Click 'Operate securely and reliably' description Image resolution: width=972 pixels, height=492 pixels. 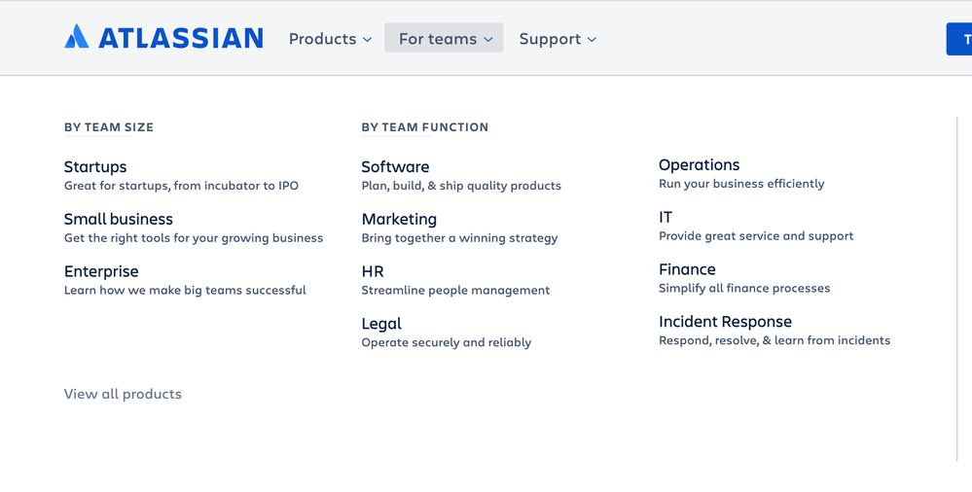pyautogui.click(x=447, y=342)
